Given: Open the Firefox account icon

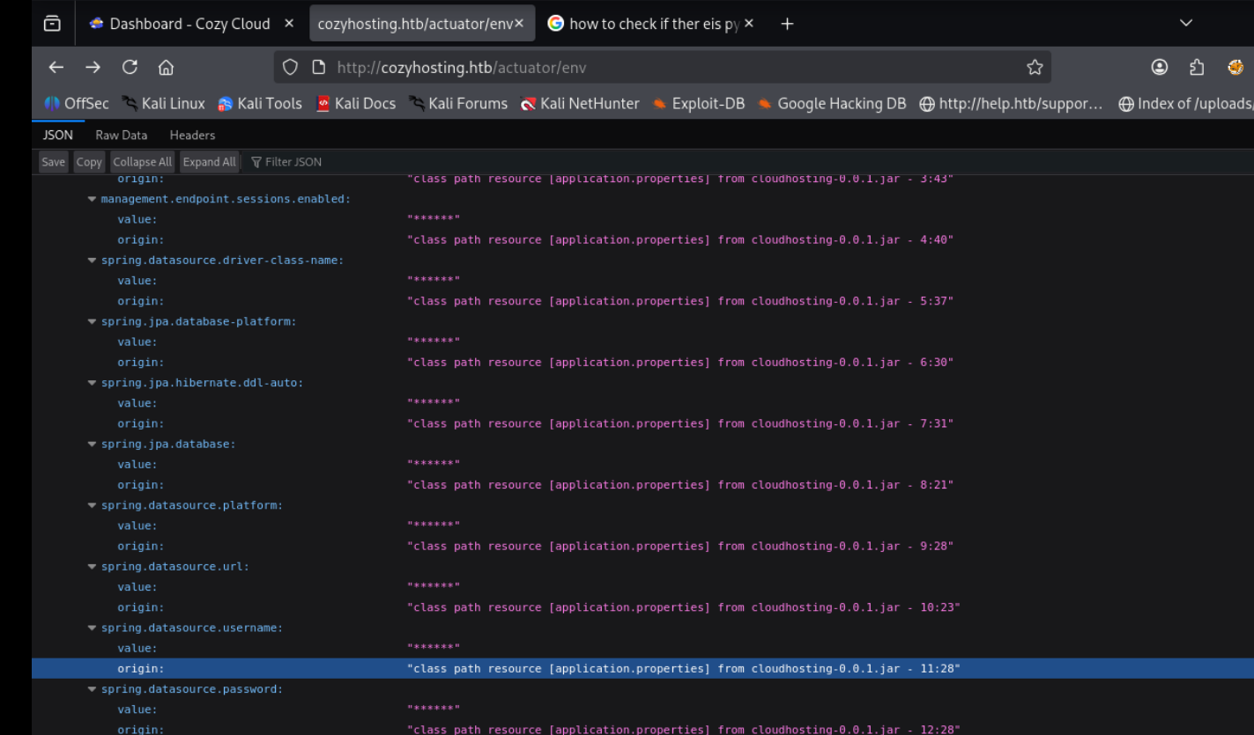Looking at the screenshot, I should 1160,68.
